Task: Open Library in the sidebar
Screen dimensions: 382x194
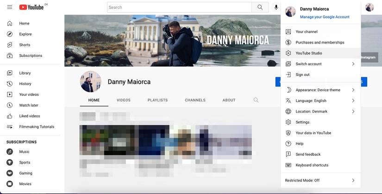Action: tap(30, 73)
